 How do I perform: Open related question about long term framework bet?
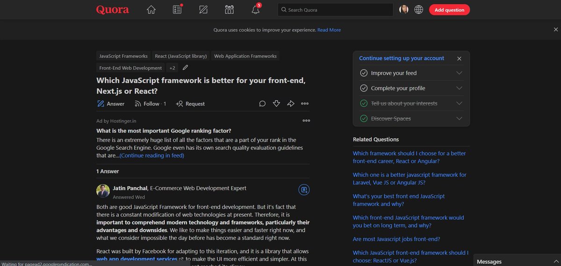(409, 222)
